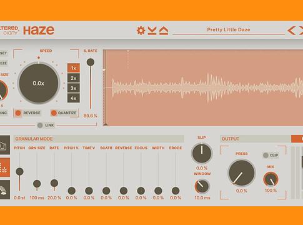303x225 pixels.
Task: Click the dotted playhead marker in waveform
Action: (x=128, y=59)
